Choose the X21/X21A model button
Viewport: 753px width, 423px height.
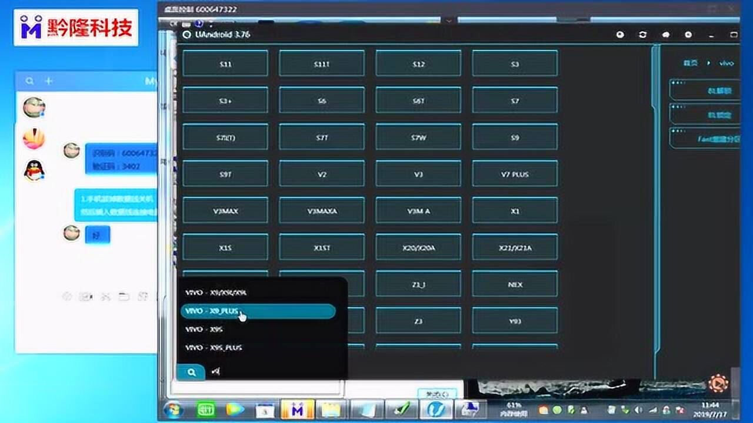tap(515, 247)
